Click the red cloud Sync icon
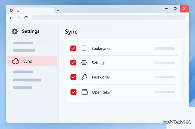195x129 pixels. click(x=16, y=61)
